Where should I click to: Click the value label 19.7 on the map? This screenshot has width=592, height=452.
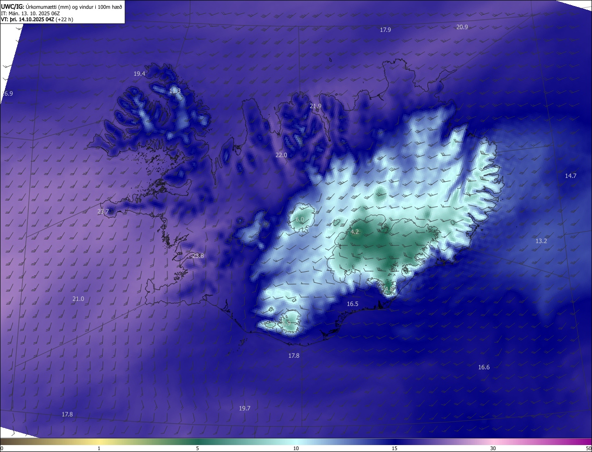(x=245, y=409)
